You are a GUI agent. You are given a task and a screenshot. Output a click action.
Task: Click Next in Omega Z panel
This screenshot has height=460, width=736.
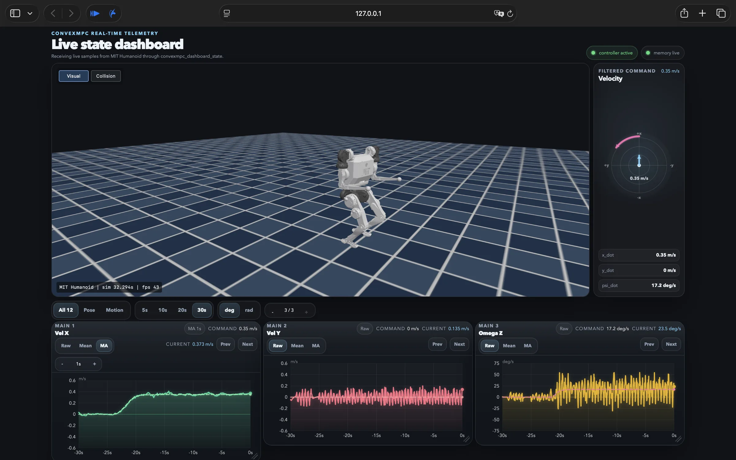(671, 344)
